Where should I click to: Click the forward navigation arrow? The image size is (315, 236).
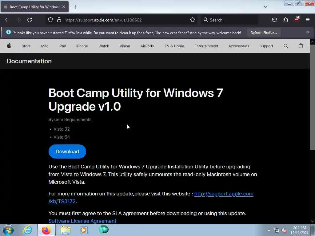(18, 20)
